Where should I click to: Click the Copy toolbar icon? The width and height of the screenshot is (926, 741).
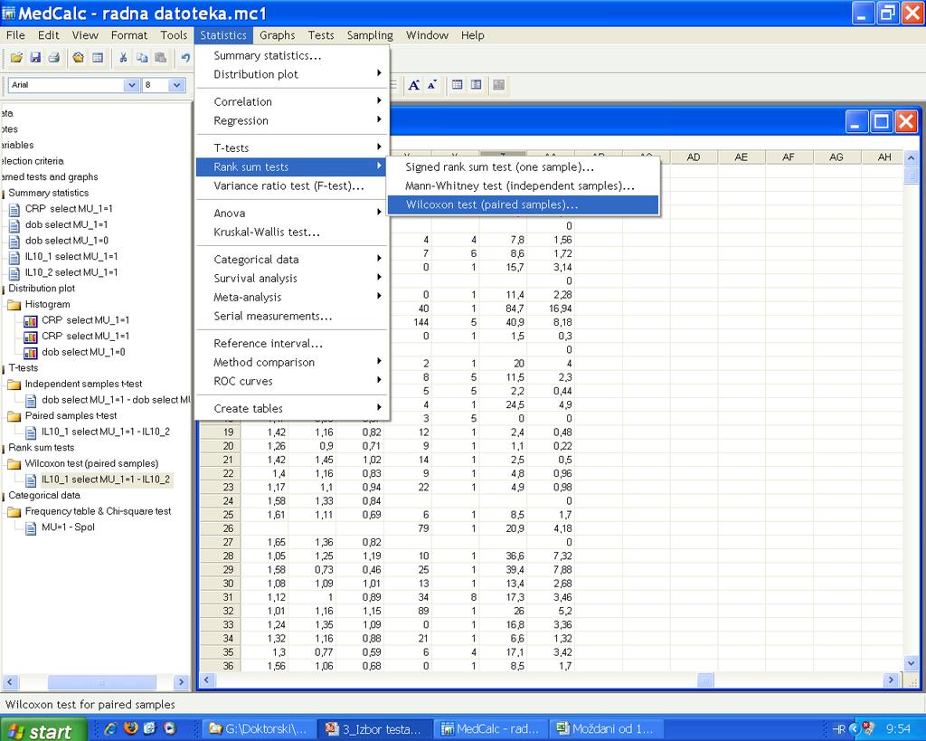[x=142, y=57]
